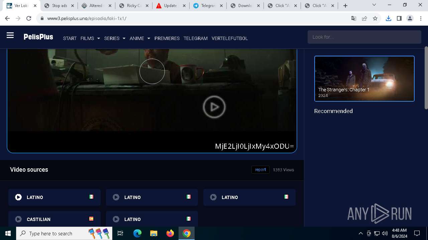The image size is (428, 240).
Task: Open the Chrome three-dot menu
Action: [x=421, y=18]
